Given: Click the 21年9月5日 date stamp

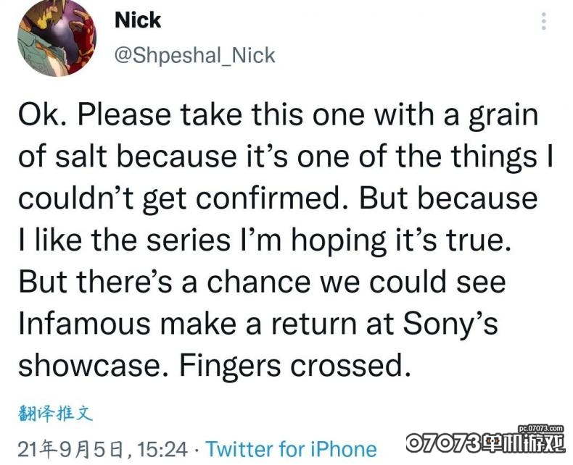Looking at the screenshot, I should pos(72,450).
